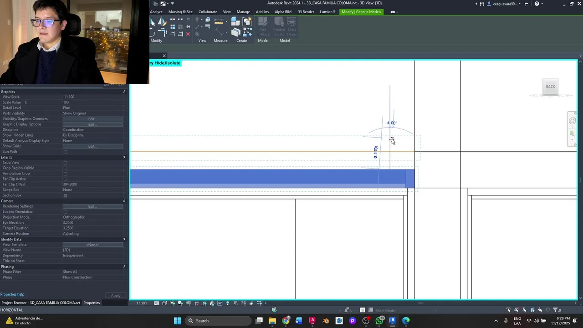
Task: Open the shopping cart icon in title bar
Action: click(527, 4)
